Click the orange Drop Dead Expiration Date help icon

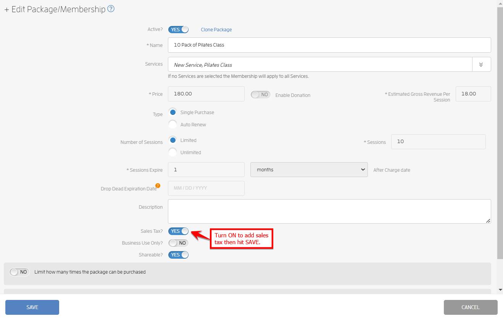(158, 186)
